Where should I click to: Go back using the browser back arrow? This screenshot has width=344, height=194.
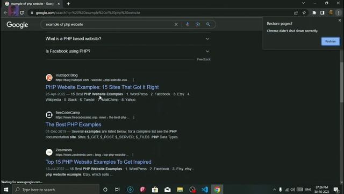[x=5, y=13]
